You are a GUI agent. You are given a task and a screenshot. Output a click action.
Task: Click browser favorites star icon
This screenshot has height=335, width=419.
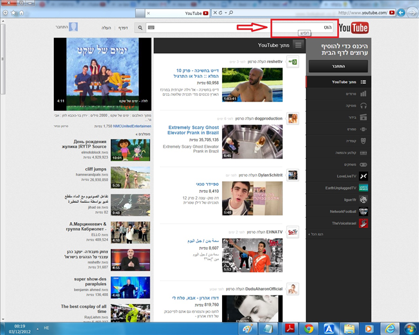pos(13,13)
